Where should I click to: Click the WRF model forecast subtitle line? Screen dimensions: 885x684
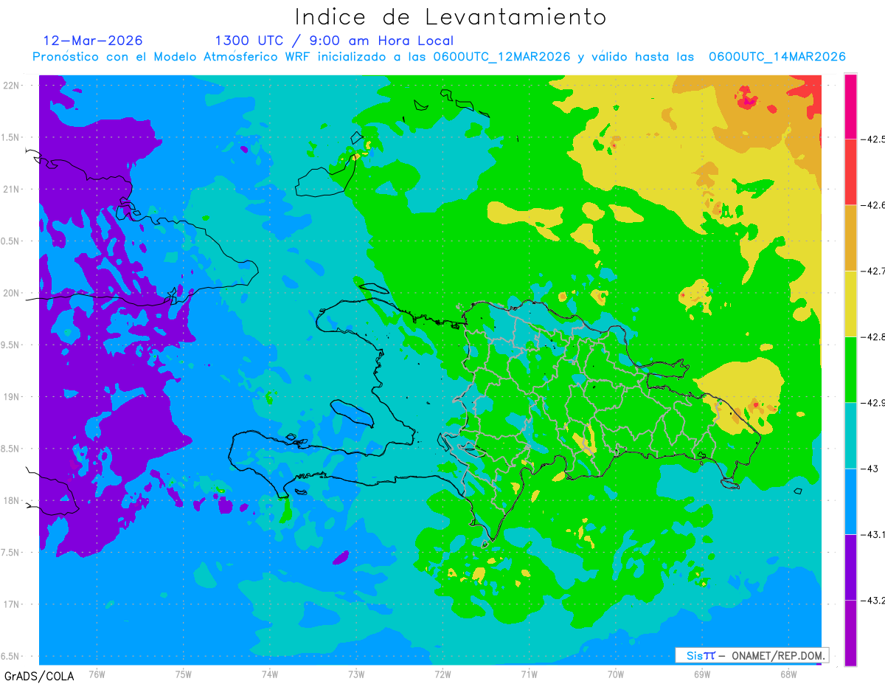tap(439, 57)
